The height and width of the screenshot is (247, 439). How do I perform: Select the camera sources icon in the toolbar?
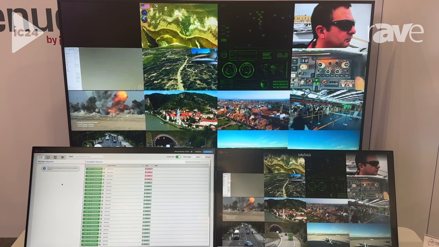(41, 156)
